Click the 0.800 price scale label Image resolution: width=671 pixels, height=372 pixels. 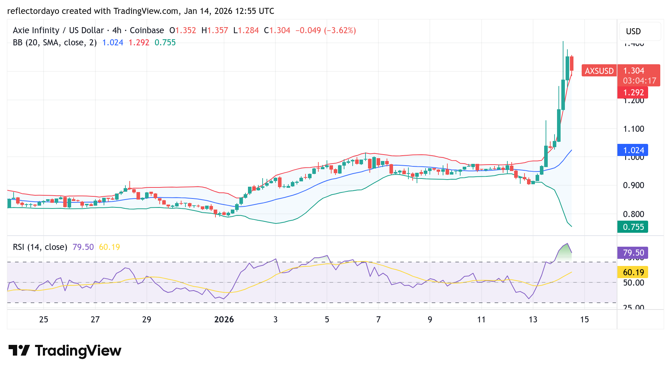pos(634,214)
